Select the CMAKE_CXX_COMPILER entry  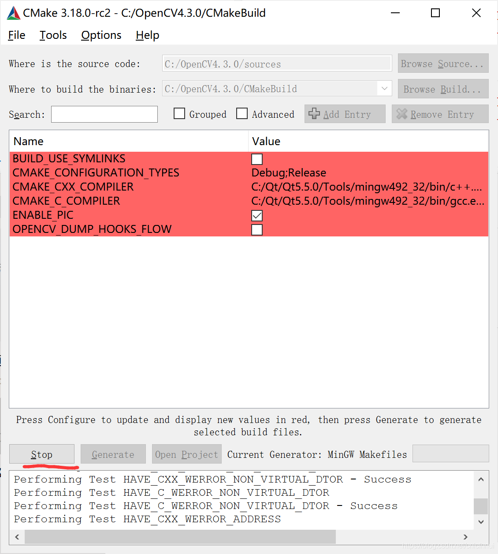pyautogui.click(x=73, y=187)
